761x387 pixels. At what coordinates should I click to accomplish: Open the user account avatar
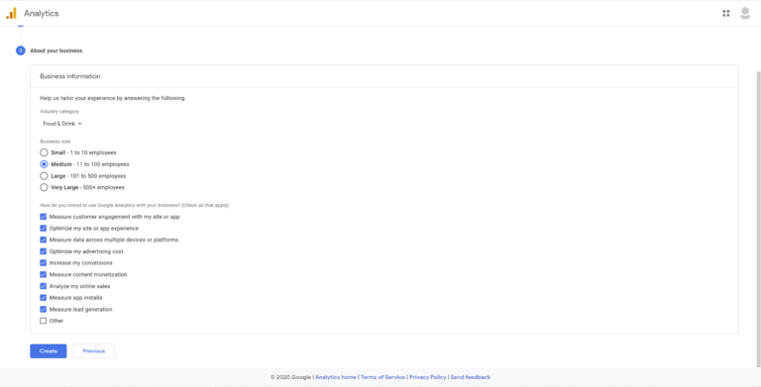pyautogui.click(x=744, y=14)
